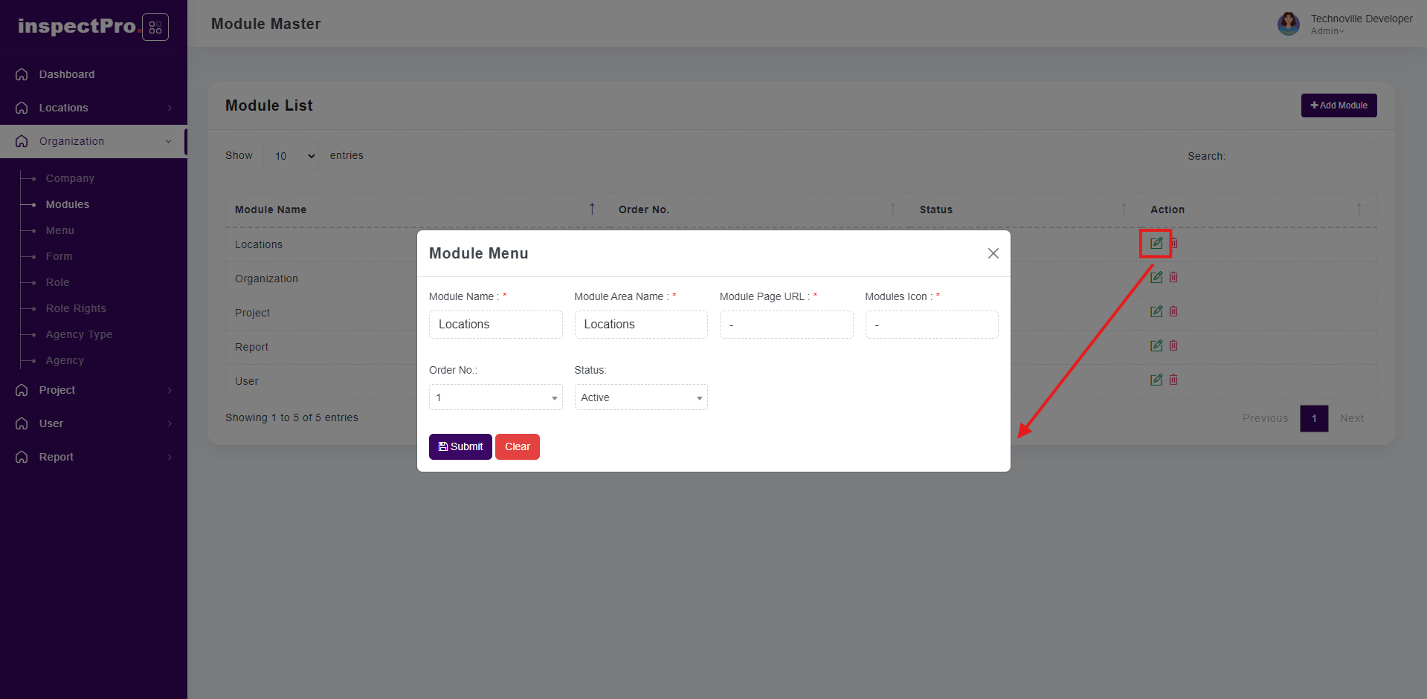Viewport: 1427px width, 699px height.
Task: Click the edit icon for Organization row
Action: (1156, 278)
